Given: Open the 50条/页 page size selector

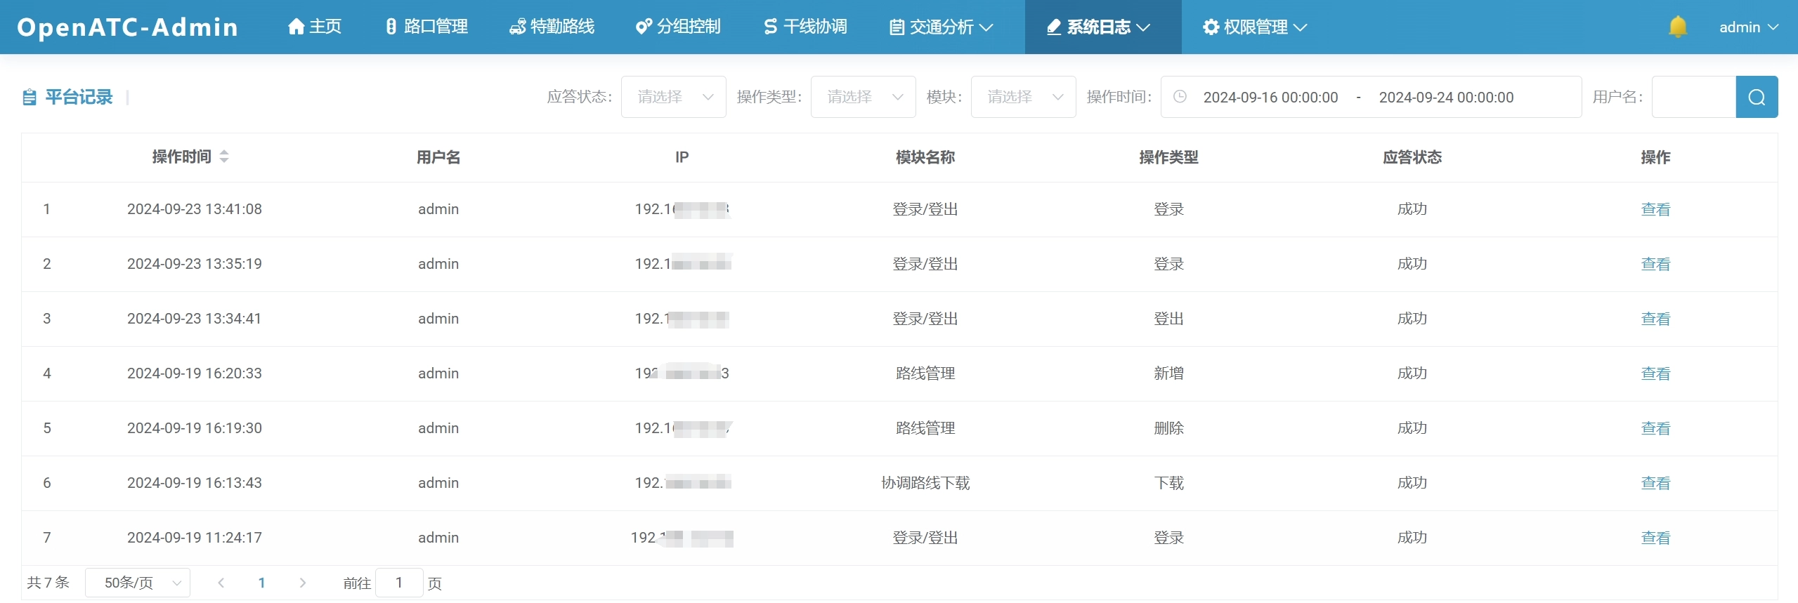Looking at the screenshot, I should [x=138, y=583].
